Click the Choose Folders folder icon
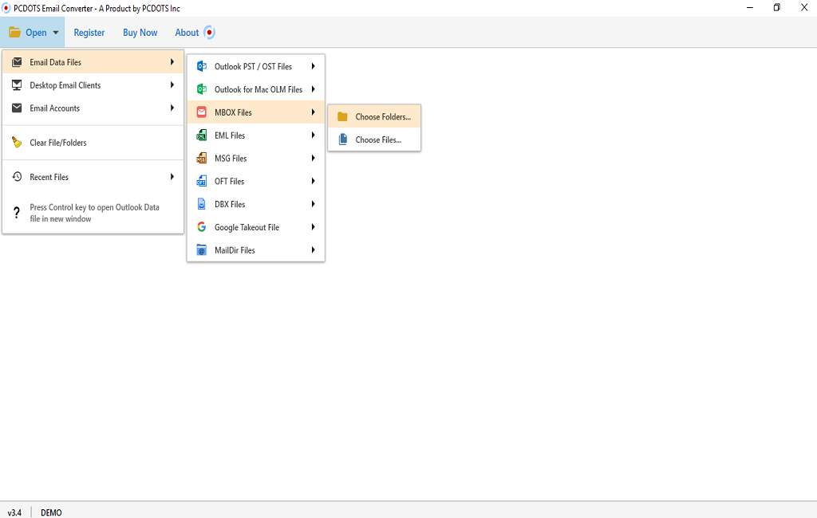 click(x=342, y=116)
